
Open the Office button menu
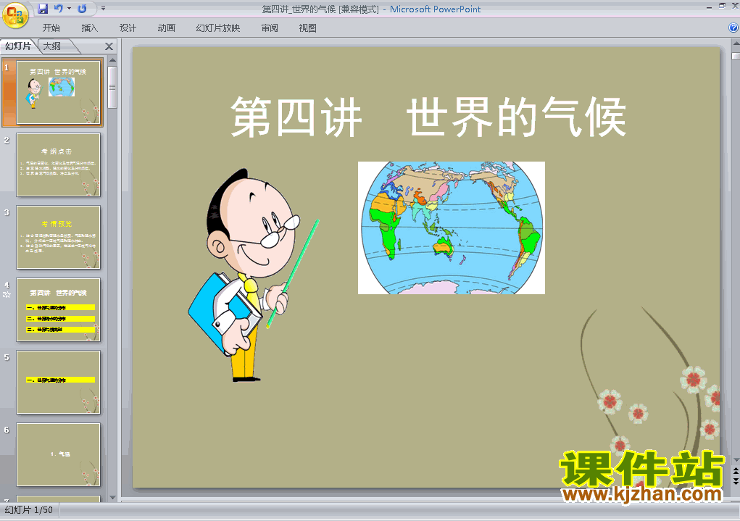point(15,14)
